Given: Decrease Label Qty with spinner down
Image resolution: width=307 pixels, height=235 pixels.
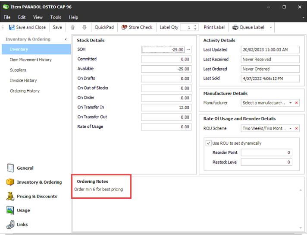Looking at the screenshot, I should pyautogui.click(x=195, y=29).
